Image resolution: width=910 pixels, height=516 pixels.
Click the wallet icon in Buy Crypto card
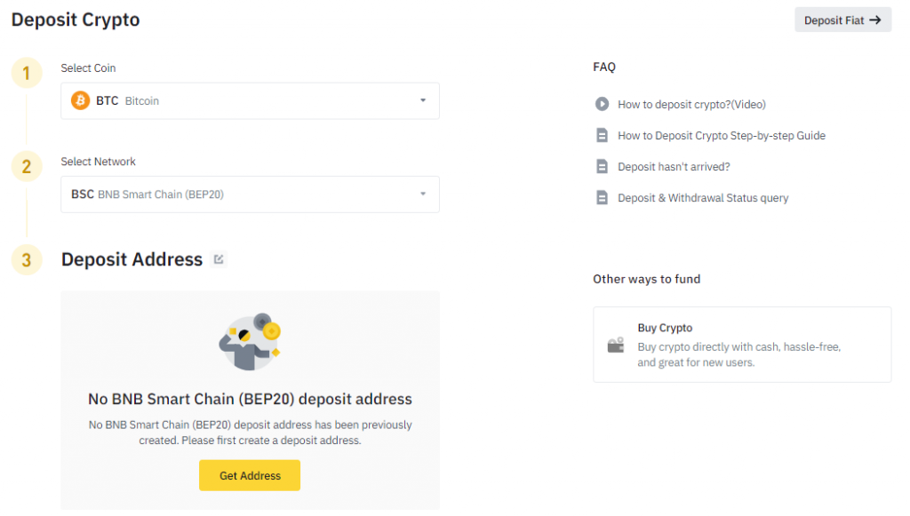[615, 345]
